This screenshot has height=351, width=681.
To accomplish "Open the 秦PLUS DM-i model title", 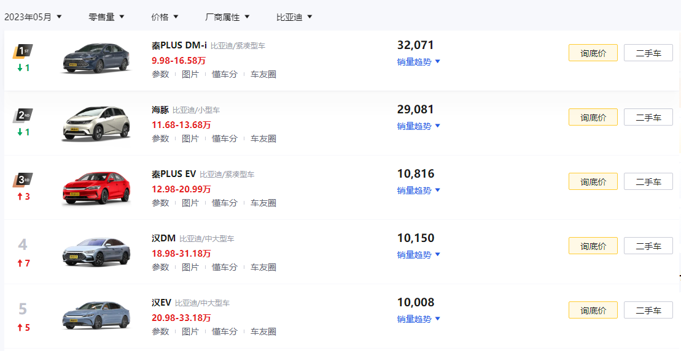I will click(179, 45).
